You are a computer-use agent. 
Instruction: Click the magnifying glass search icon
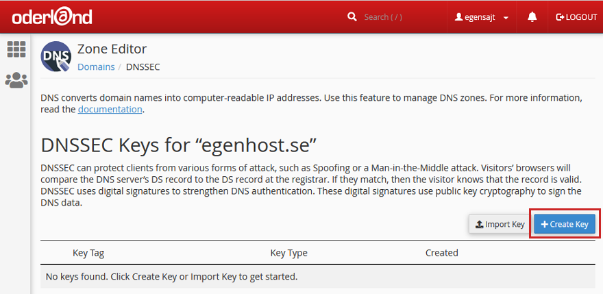352,17
